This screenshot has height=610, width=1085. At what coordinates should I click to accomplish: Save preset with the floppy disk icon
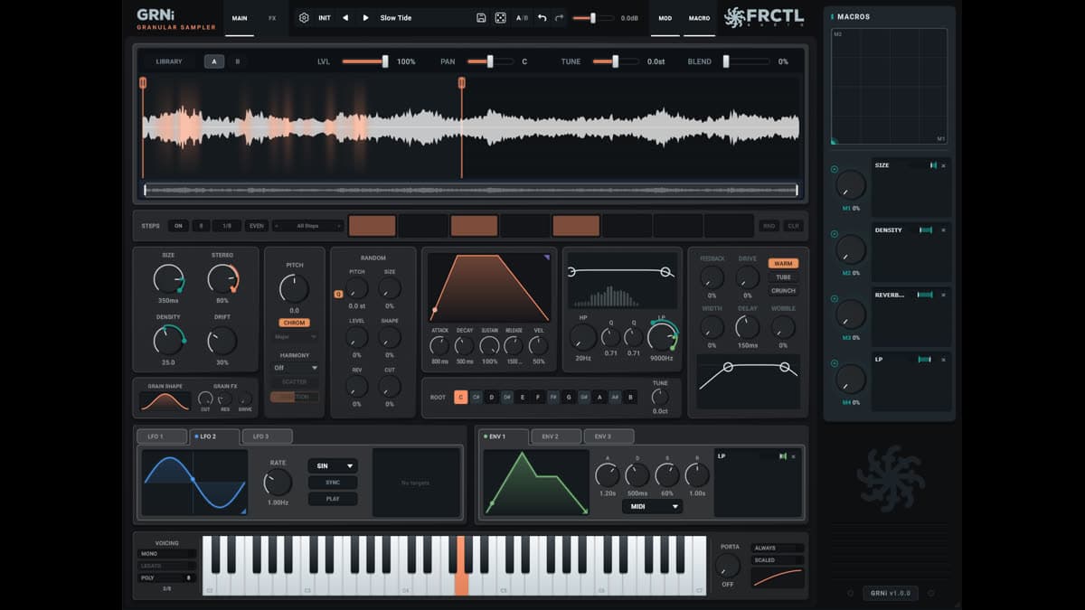pyautogui.click(x=481, y=18)
